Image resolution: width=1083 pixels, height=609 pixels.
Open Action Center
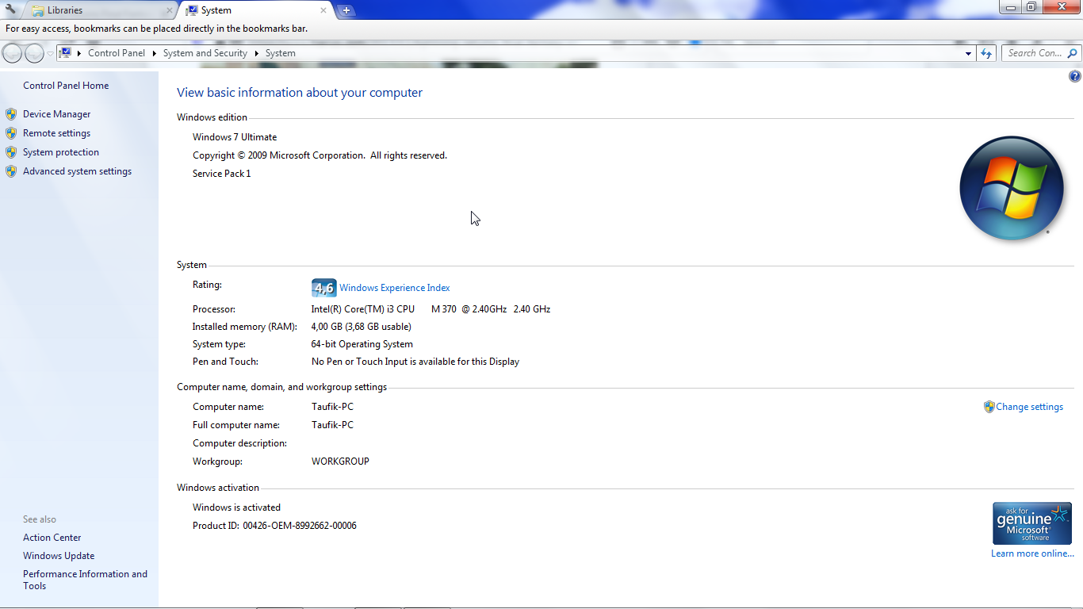(x=52, y=538)
